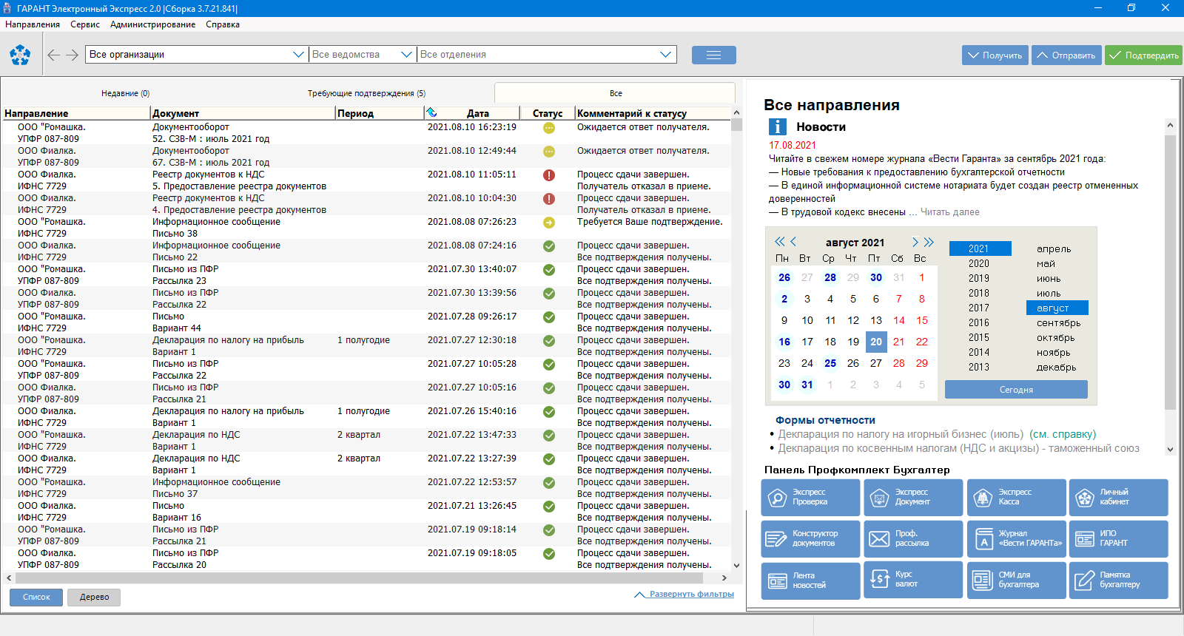Open Экспресс Проверка tile
1184x636 pixels.
[810, 497]
